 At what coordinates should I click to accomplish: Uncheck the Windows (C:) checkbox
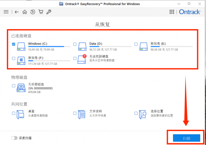click(14, 44)
